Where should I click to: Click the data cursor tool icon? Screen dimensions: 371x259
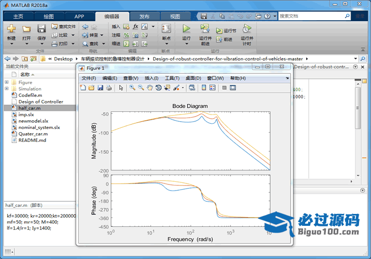(167, 88)
